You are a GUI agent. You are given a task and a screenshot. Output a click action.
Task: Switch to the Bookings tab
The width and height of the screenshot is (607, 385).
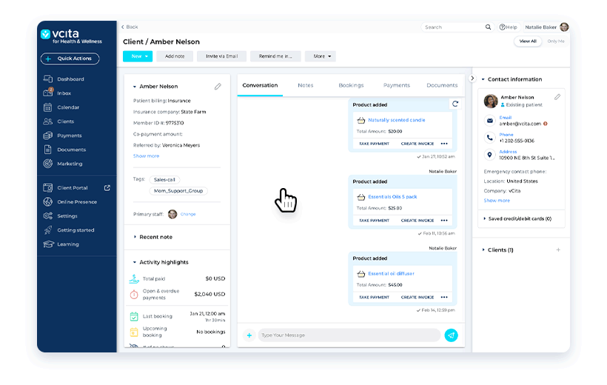pyautogui.click(x=351, y=86)
